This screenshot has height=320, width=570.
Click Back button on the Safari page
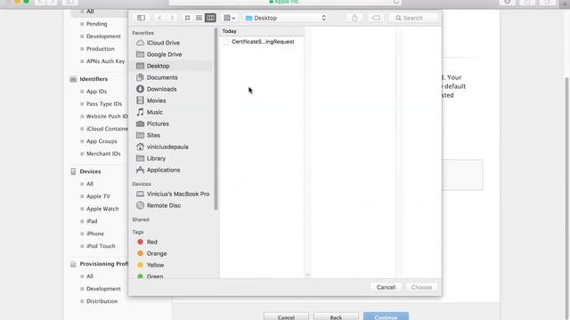336,316
